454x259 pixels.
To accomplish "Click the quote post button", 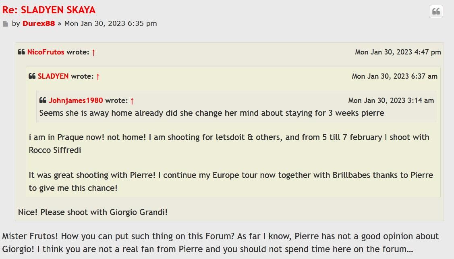I will click(436, 12).
